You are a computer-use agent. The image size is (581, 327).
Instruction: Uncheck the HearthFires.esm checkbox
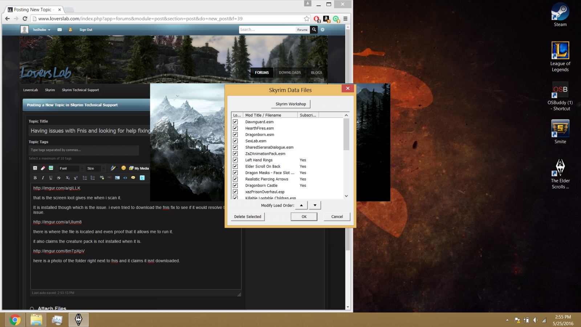pos(235,128)
